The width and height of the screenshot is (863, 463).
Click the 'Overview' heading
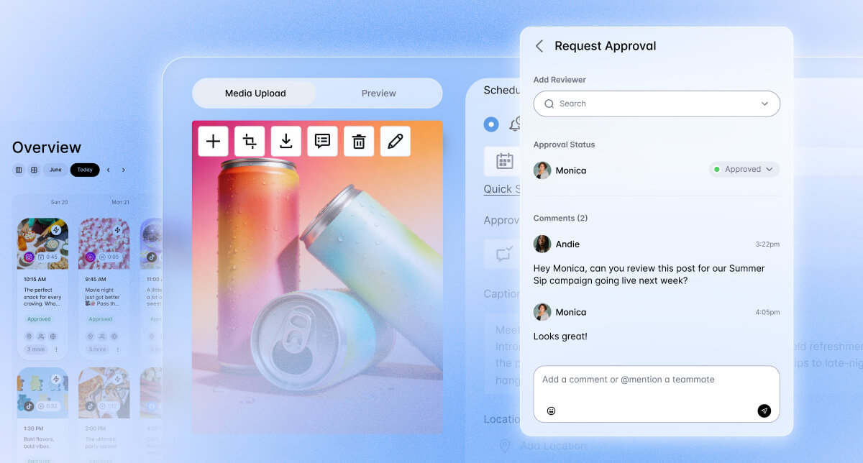click(x=47, y=147)
